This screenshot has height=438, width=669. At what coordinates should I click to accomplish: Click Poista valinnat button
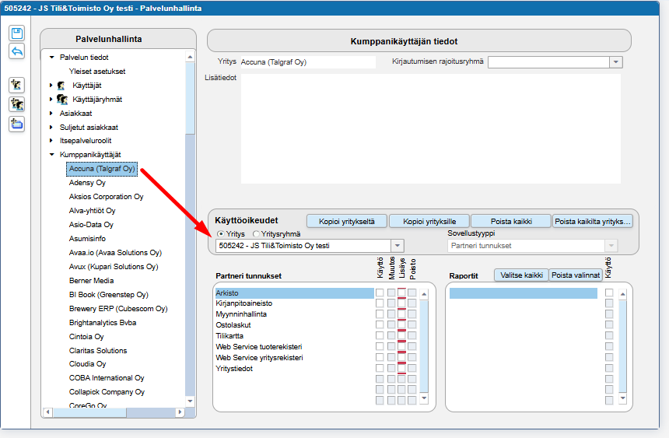576,275
